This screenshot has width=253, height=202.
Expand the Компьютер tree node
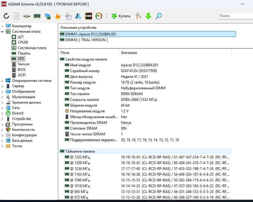pyautogui.click(x=2, y=26)
